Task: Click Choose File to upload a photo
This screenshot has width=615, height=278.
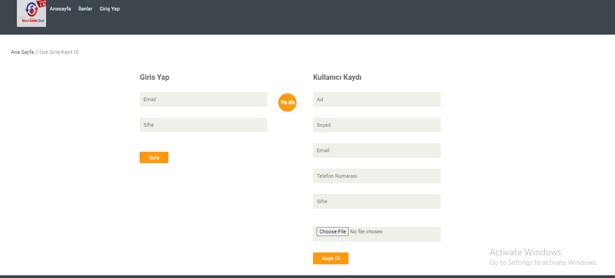Action: pos(332,232)
